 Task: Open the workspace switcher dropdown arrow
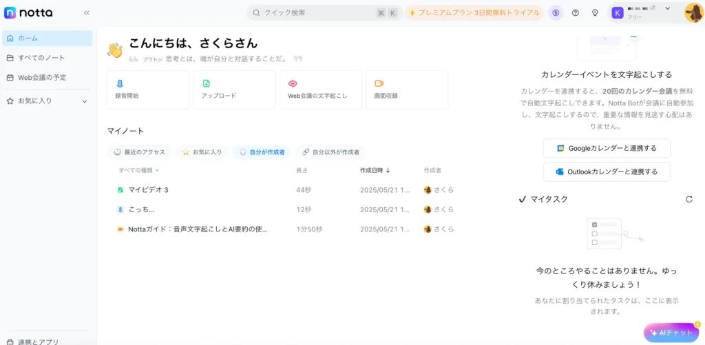click(x=667, y=8)
